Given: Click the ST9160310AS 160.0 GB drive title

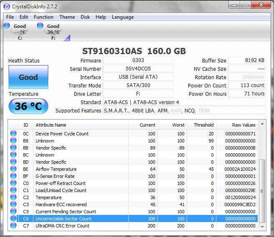Looking at the screenshot, I should point(134,51).
